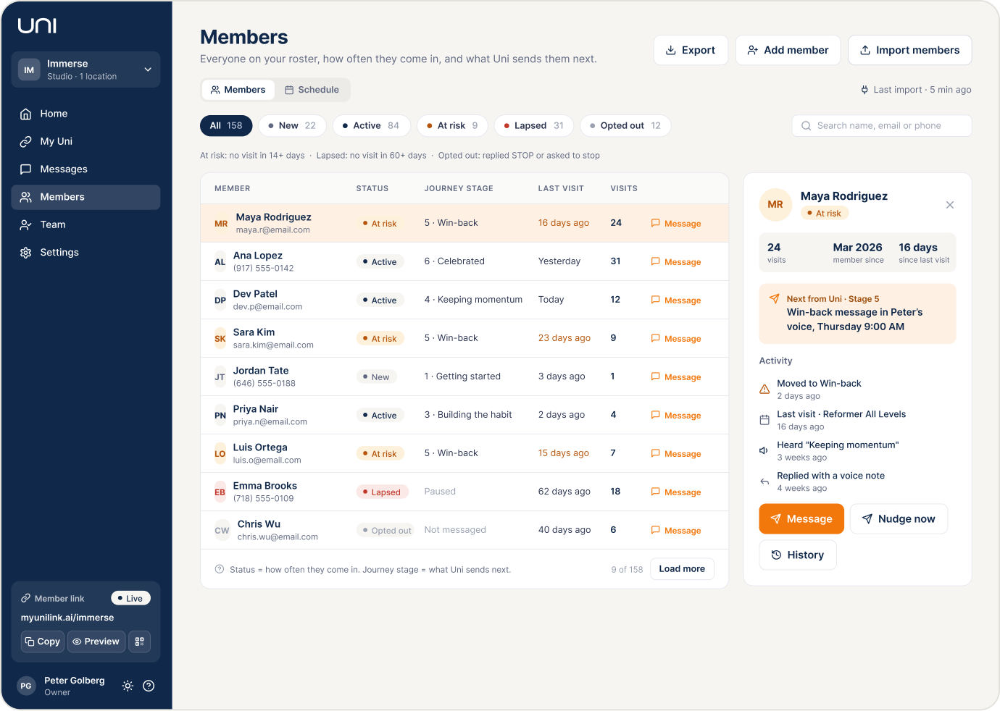Open Team page
The image size is (1000, 711).
(86, 224)
